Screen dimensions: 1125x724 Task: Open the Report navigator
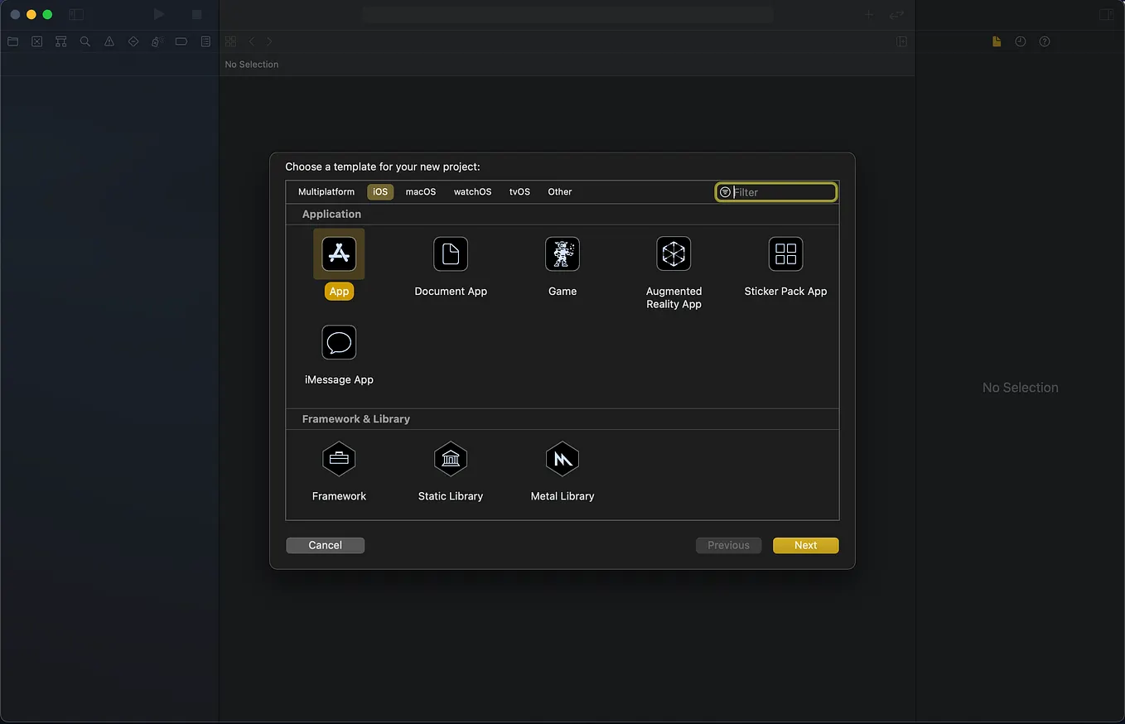point(205,41)
